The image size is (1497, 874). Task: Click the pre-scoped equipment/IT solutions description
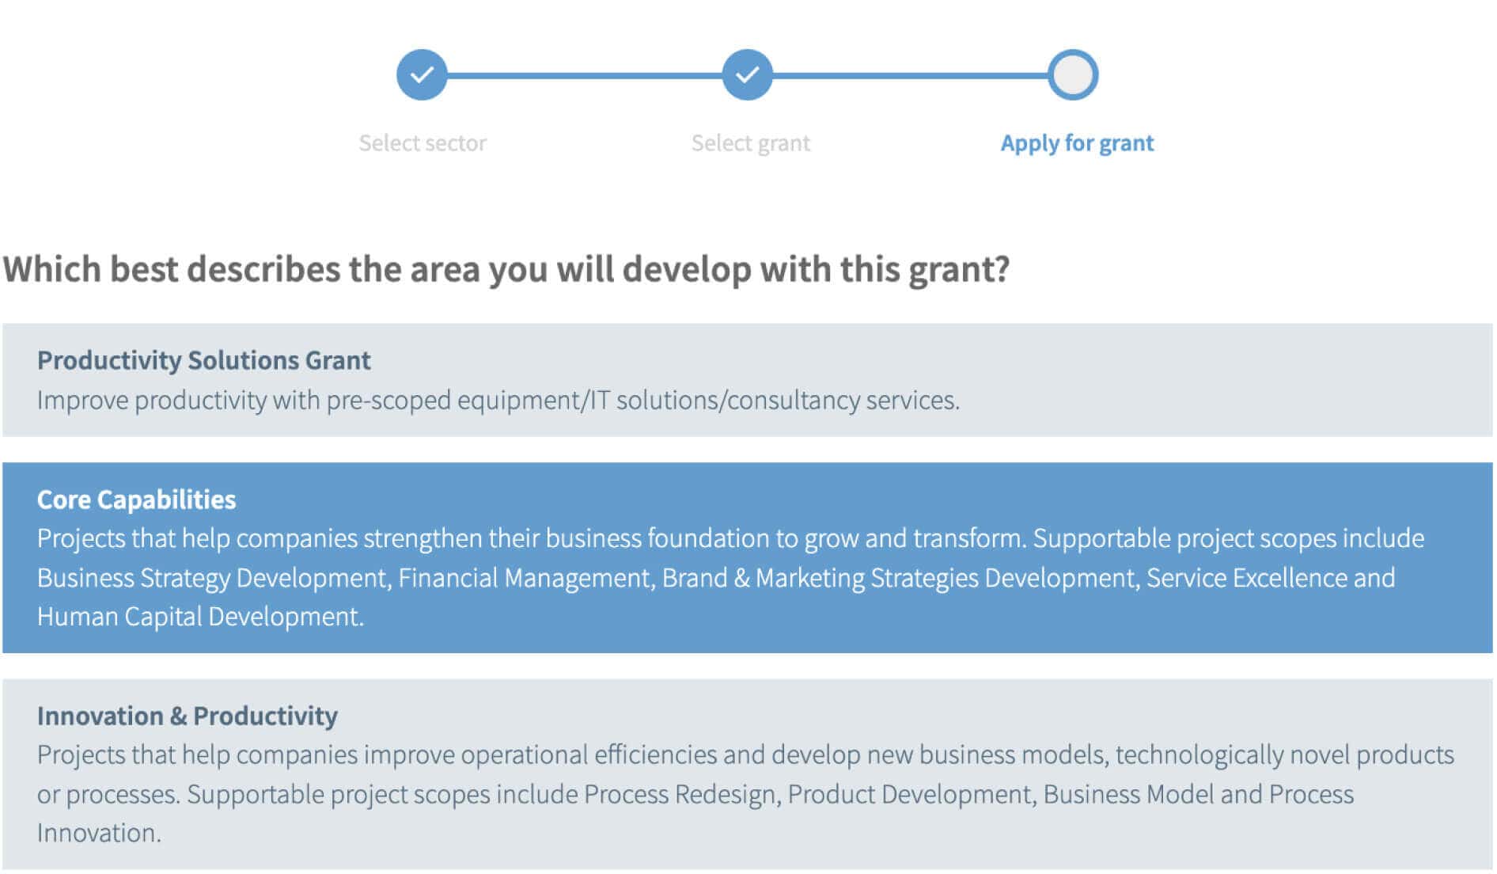click(498, 401)
